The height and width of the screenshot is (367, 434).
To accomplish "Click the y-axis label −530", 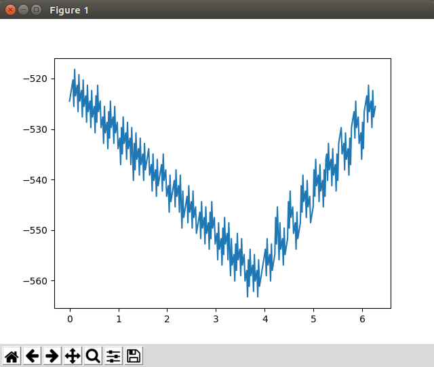I will 35,129.
